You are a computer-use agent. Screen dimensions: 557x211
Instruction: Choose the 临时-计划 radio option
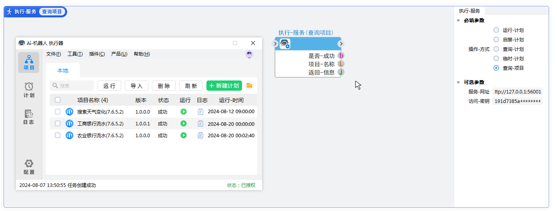(x=496, y=58)
